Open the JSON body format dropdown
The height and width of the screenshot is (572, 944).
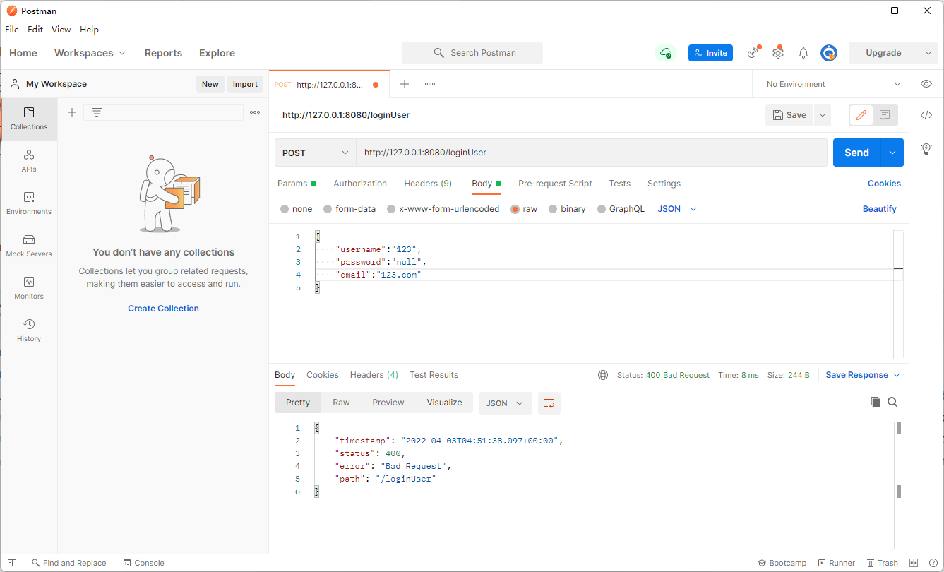(678, 209)
